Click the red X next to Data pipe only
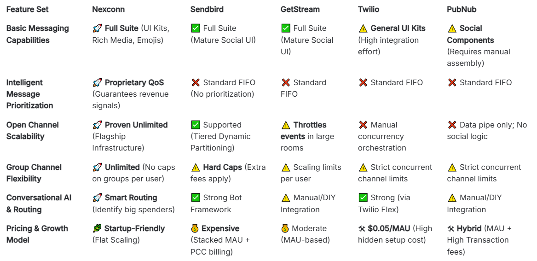537x261 pixels. tap(451, 125)
